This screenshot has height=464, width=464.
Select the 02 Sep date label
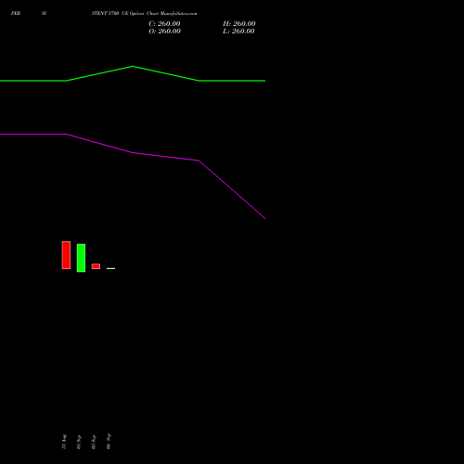94,442
